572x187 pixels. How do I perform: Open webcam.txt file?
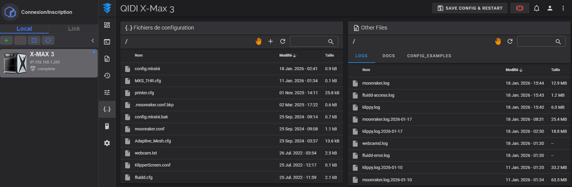coord(232,153)
